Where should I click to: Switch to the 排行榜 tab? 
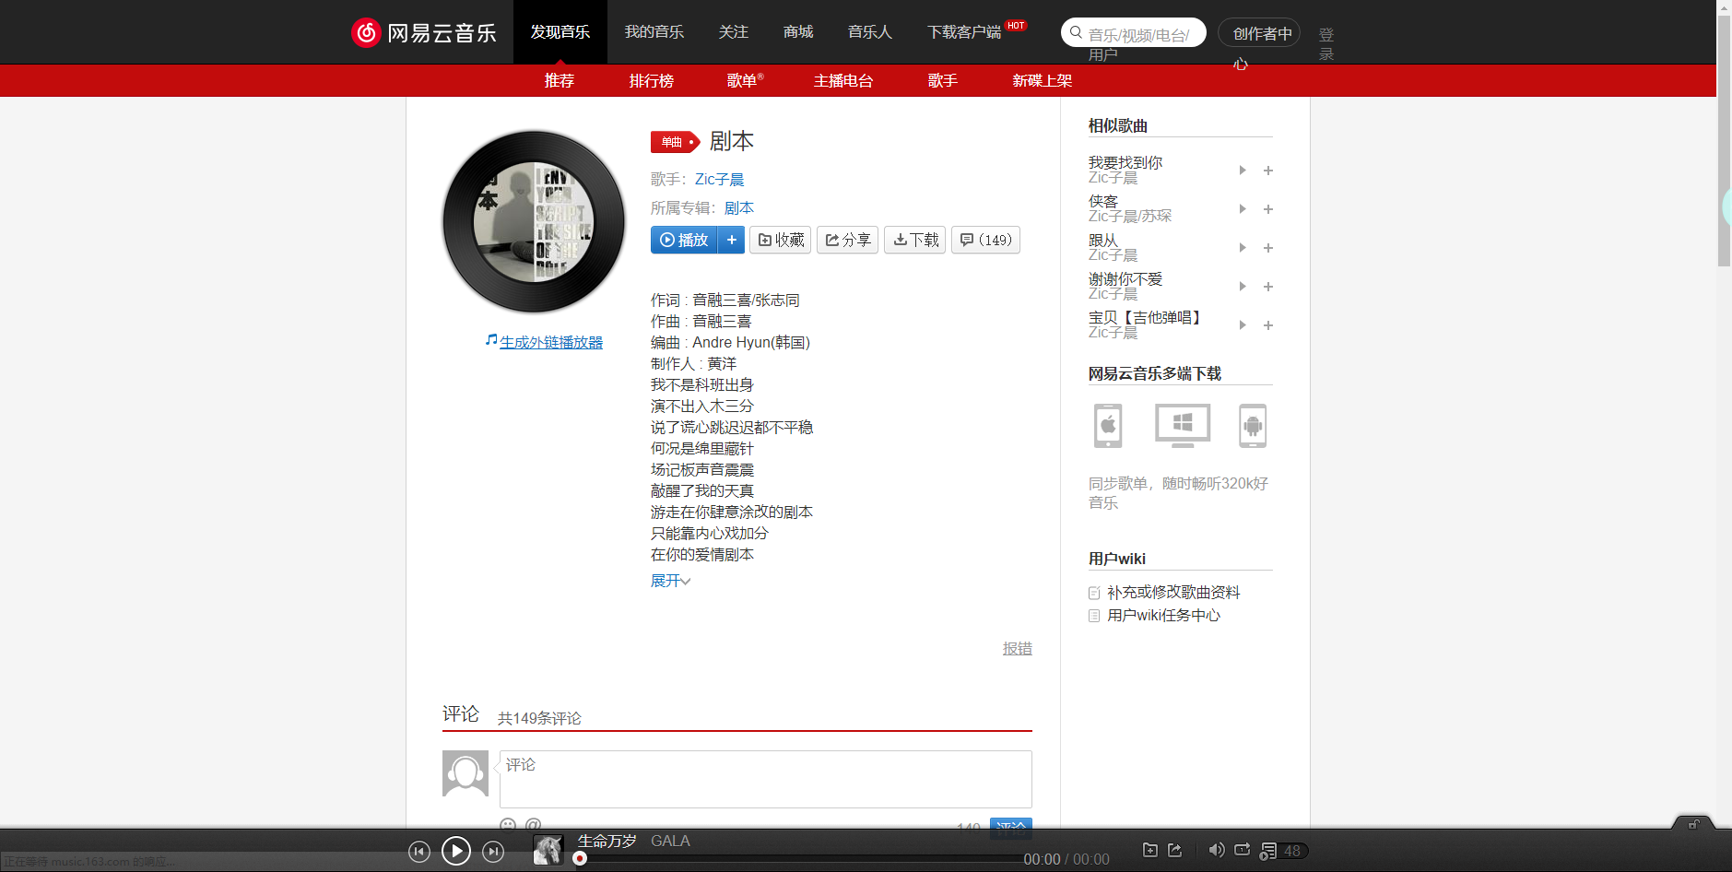(651, 81)
